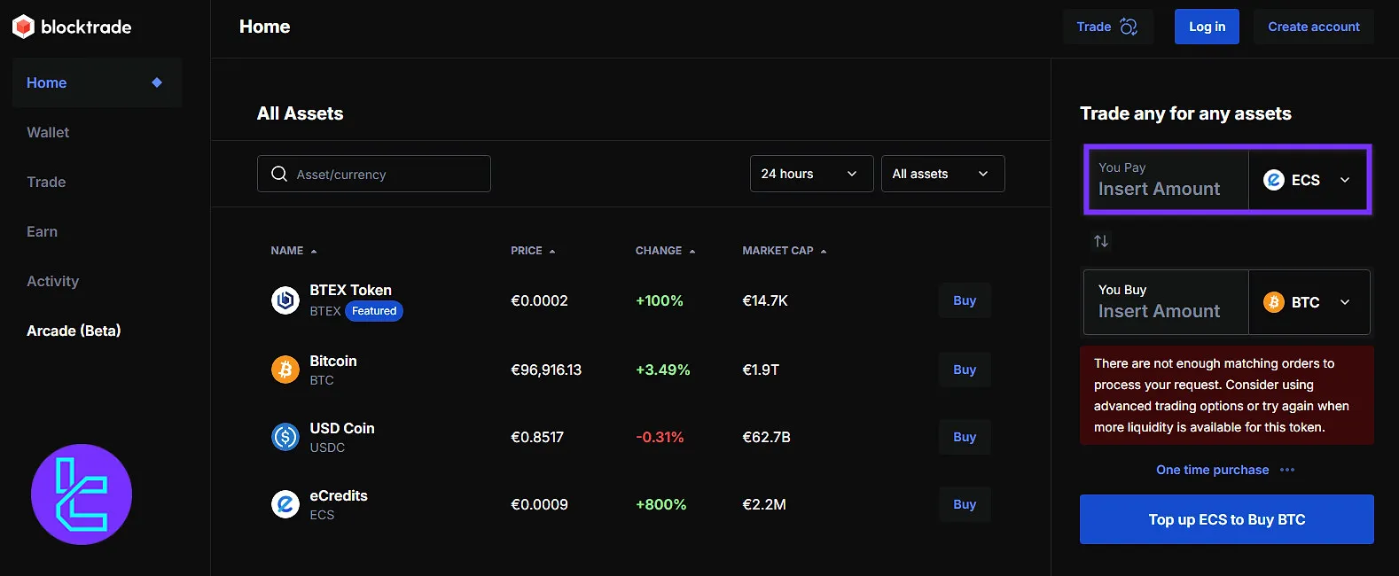
Task: Click the eCredits coin icon
Action: tap(285, 504)
